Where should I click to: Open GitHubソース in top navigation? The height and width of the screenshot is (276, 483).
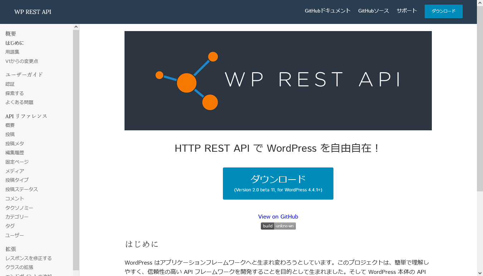(x=373, y=11)
